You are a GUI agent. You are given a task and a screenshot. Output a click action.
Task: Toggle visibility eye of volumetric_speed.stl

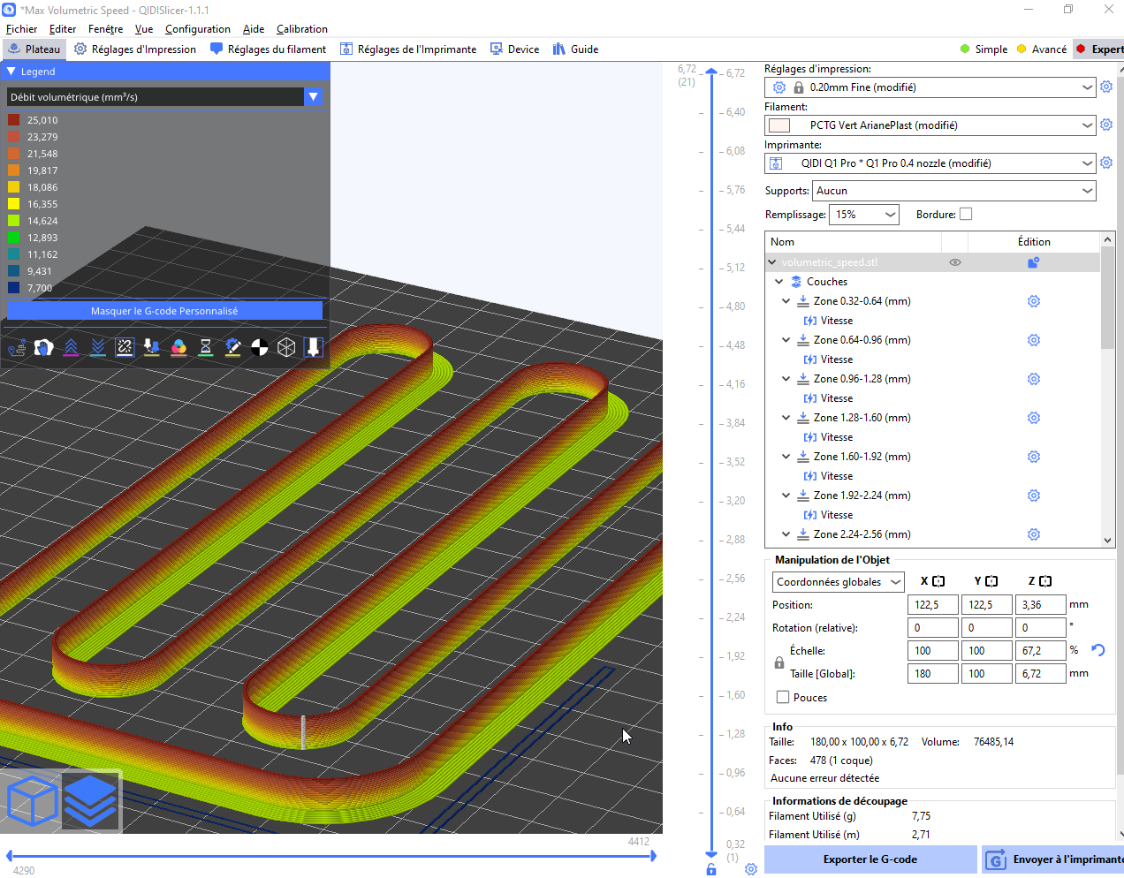954,262
